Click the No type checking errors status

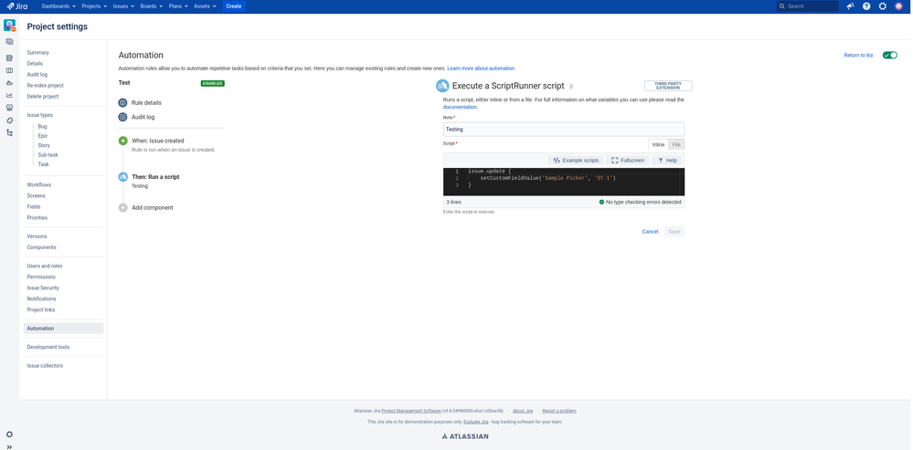coord(640,203)
